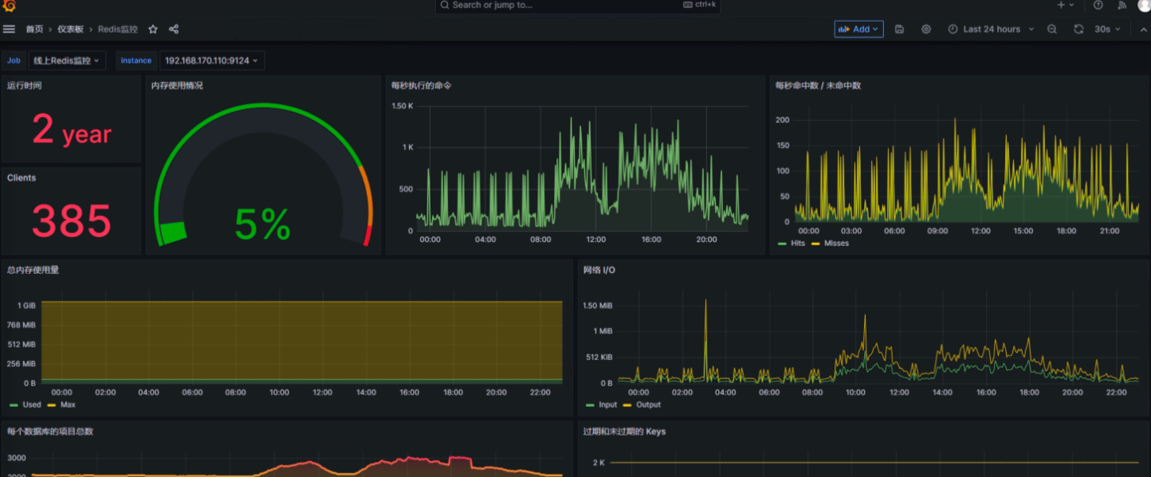Go to 仪表板 breadcrumb

click(70, 29)
